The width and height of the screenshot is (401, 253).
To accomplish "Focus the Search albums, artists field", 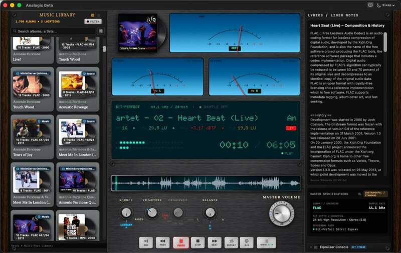I will tap(54, 31).
